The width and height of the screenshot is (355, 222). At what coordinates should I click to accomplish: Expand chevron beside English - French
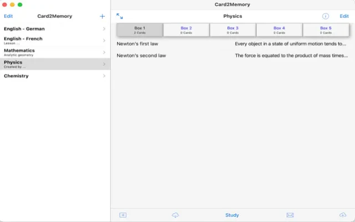coord(104,41)
